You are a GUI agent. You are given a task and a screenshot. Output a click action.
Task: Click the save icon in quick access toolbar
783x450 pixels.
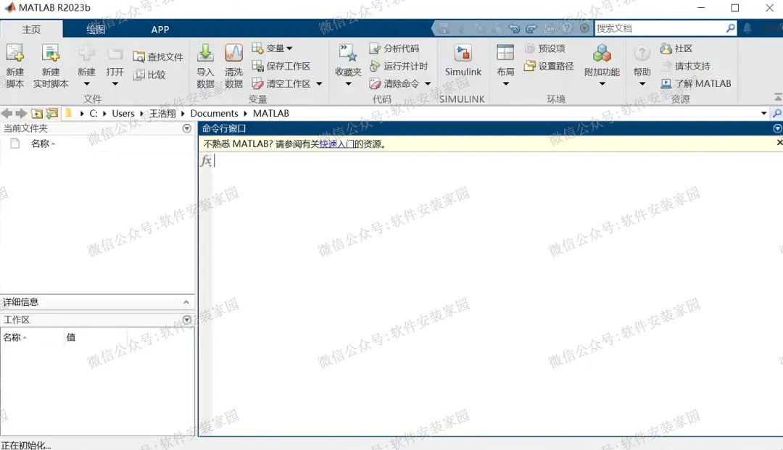(444, 28)
